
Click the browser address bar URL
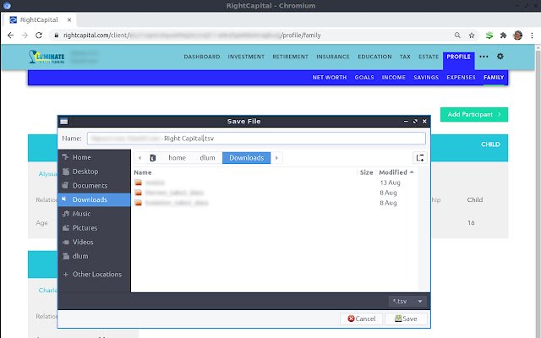(x=192, y=35)
